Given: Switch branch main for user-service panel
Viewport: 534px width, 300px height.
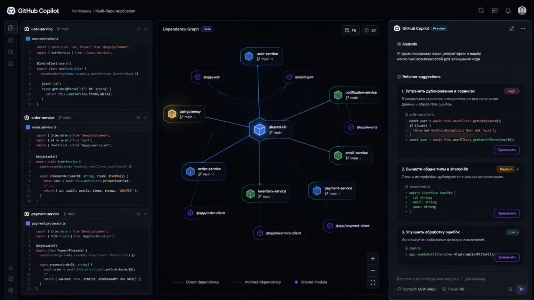Looking at the screenshot, I should (x=63, y=29).
